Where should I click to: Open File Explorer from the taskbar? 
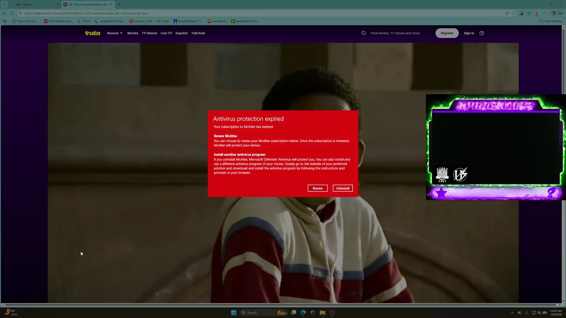pos(322,313)
